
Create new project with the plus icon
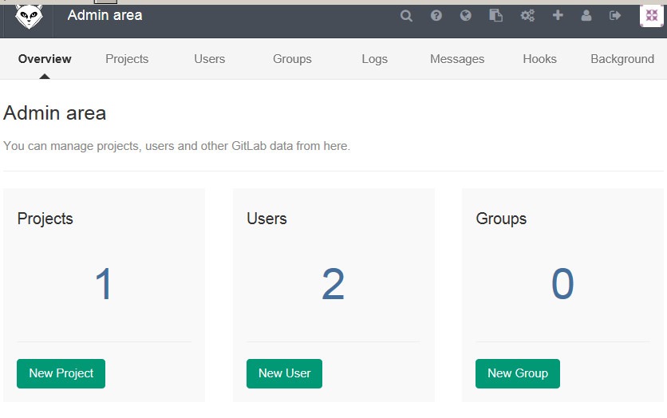tap(558, 15)
